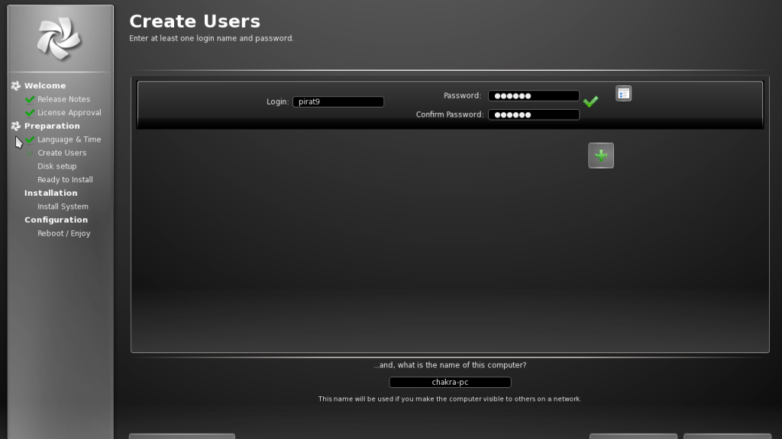The image size is (782, 439).
Task: Click the Preparation section swirl icon
Action: tap(16, 126)
